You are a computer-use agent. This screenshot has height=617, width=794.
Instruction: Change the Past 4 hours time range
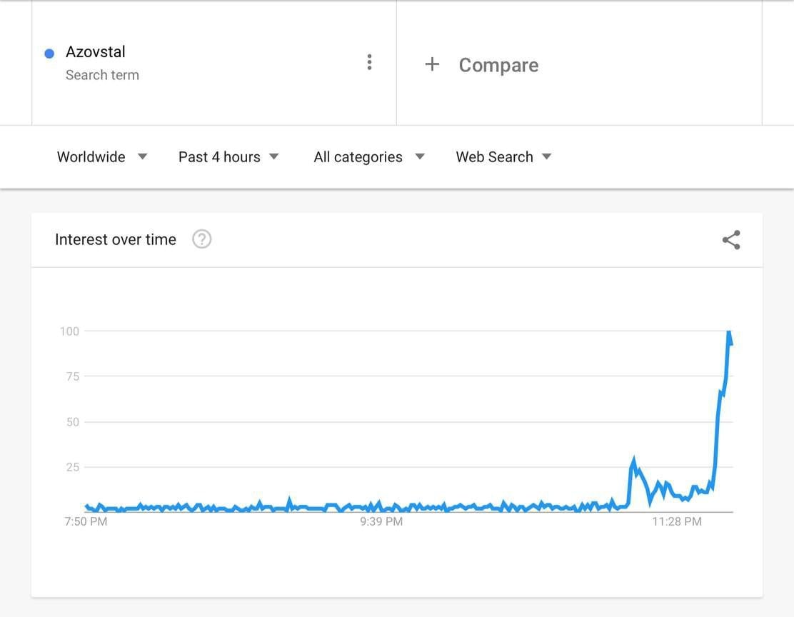pyautogui.click(x=219, y=157)
